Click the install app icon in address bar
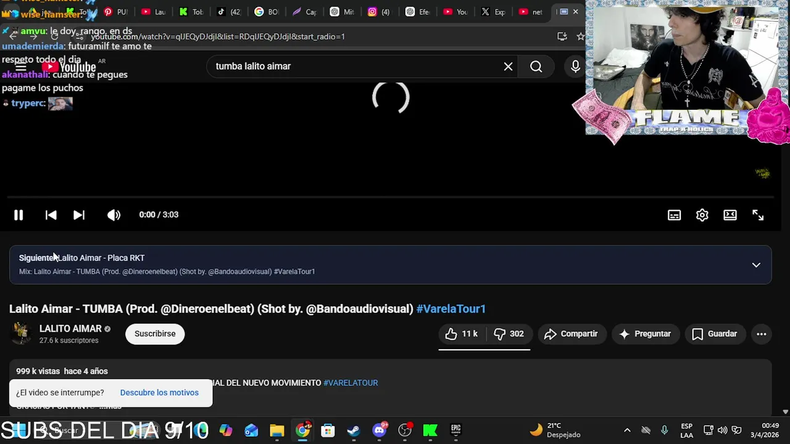Image resolution: width=790 pixels, height=444 pixels. tap(562, 36)
